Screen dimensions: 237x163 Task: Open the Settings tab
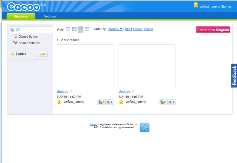(50, 16)
